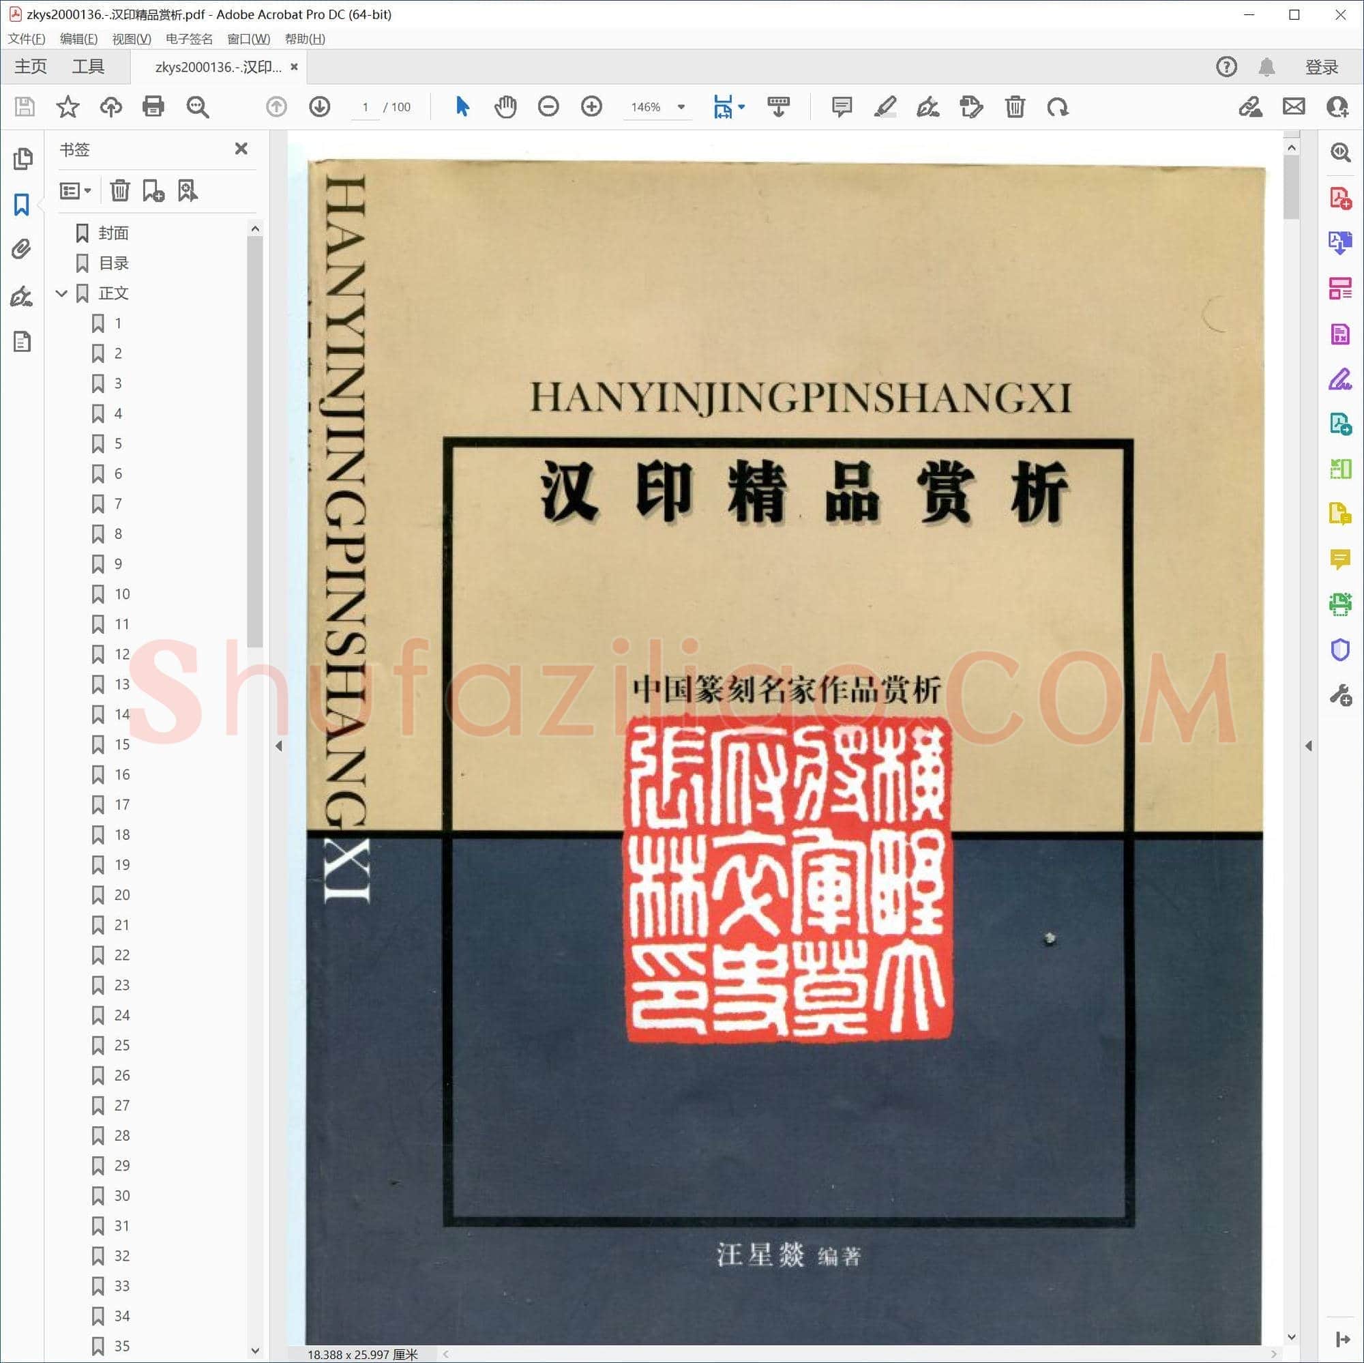Screen dimensions: 1364x1363
Task: Open the sign document pen tool
Action: [x=928, y=106]
